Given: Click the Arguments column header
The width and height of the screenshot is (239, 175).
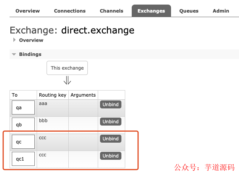Looking at the screenshot, I should click(83, 95).
